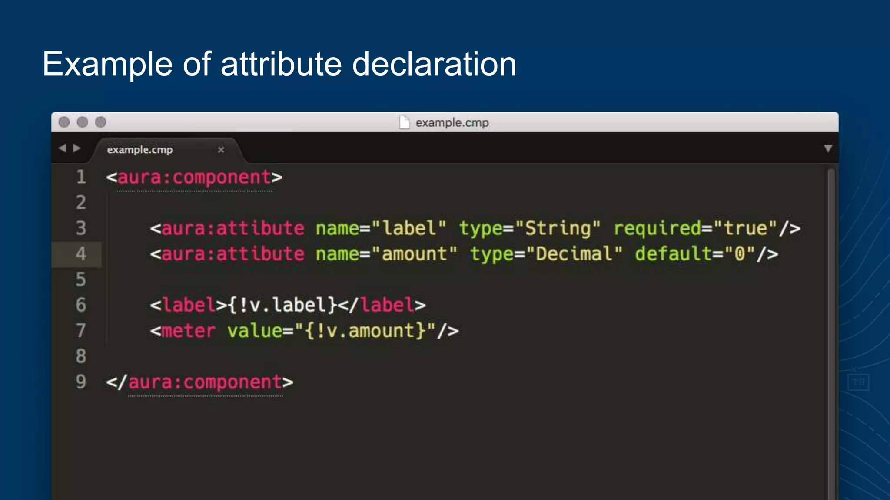
Task: Click the forward tab navigation arrow
Action: coord(77,148)
